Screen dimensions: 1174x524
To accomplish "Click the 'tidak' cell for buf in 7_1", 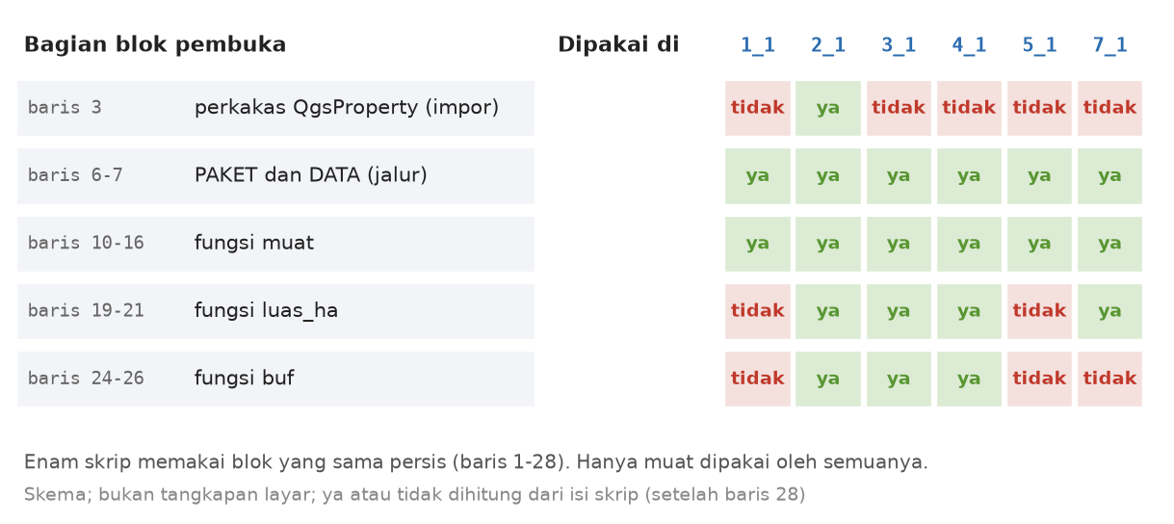I will [x=1109, y=379].
